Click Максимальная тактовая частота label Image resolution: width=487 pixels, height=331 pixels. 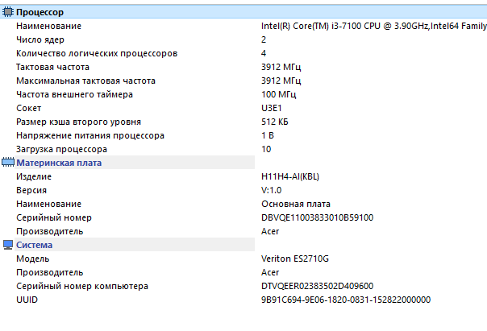(85, 81)
